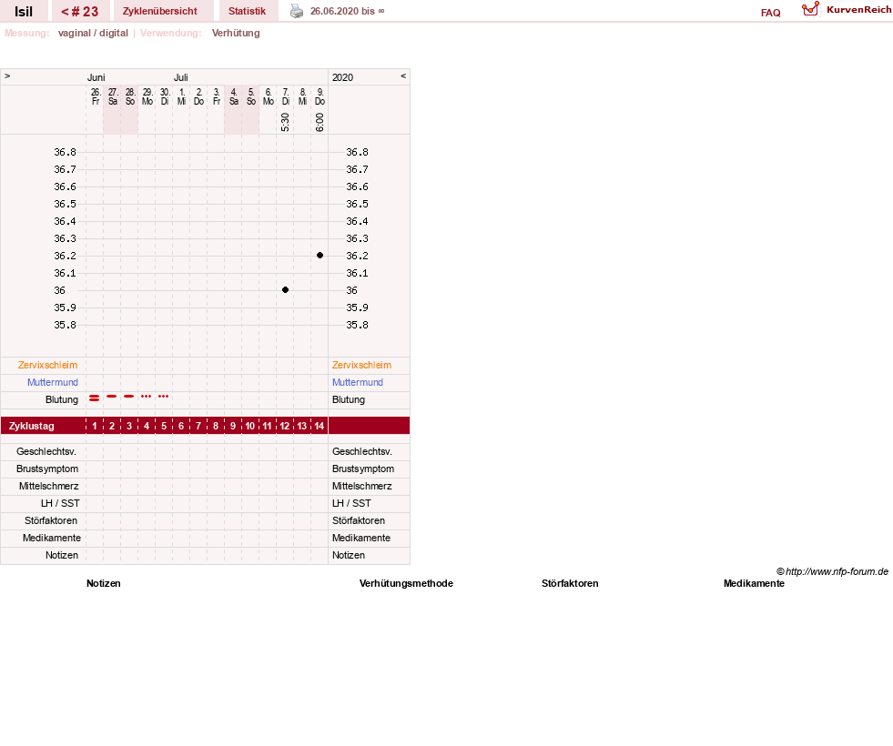
Task: Click the 2020 year label
Action: click(343, 77)
